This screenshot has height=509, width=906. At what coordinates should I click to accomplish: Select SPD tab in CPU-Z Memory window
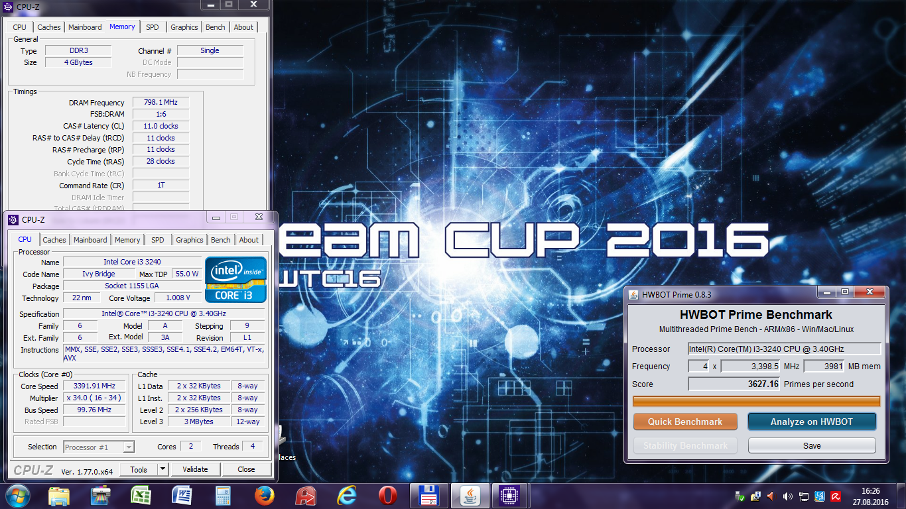153,27
